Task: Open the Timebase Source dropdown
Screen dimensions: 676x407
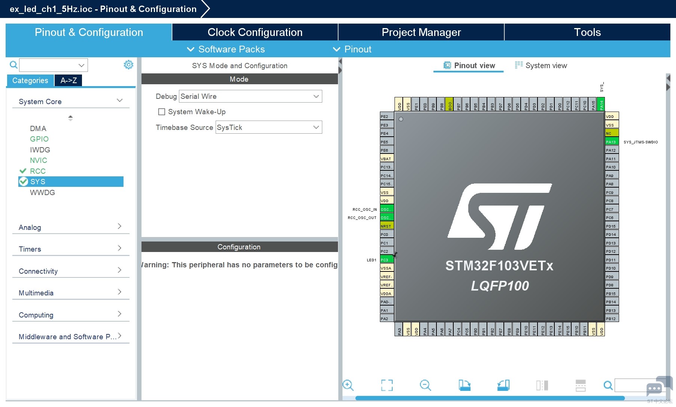Action: 269,127
